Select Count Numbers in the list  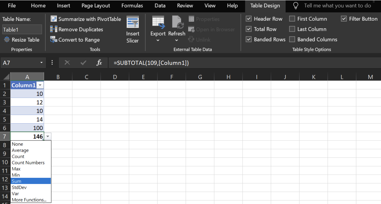[x=31, y=163]
